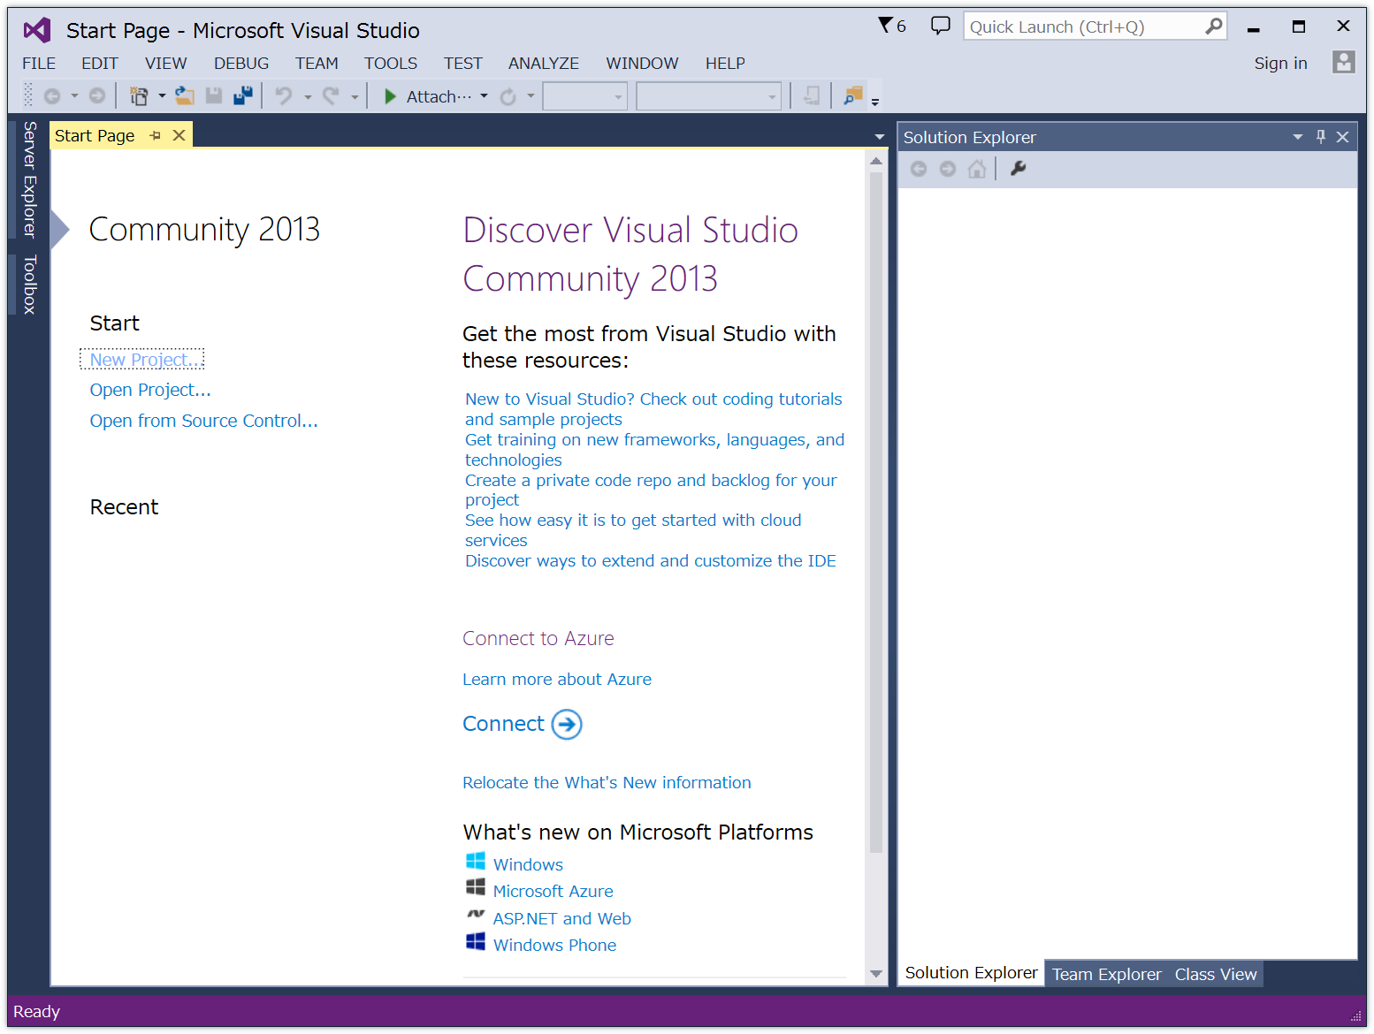This screenshot has width=1374, height=1034.
Task: Open the DEBUG menu
Action: pyautogui.click(x=240, y=63)
